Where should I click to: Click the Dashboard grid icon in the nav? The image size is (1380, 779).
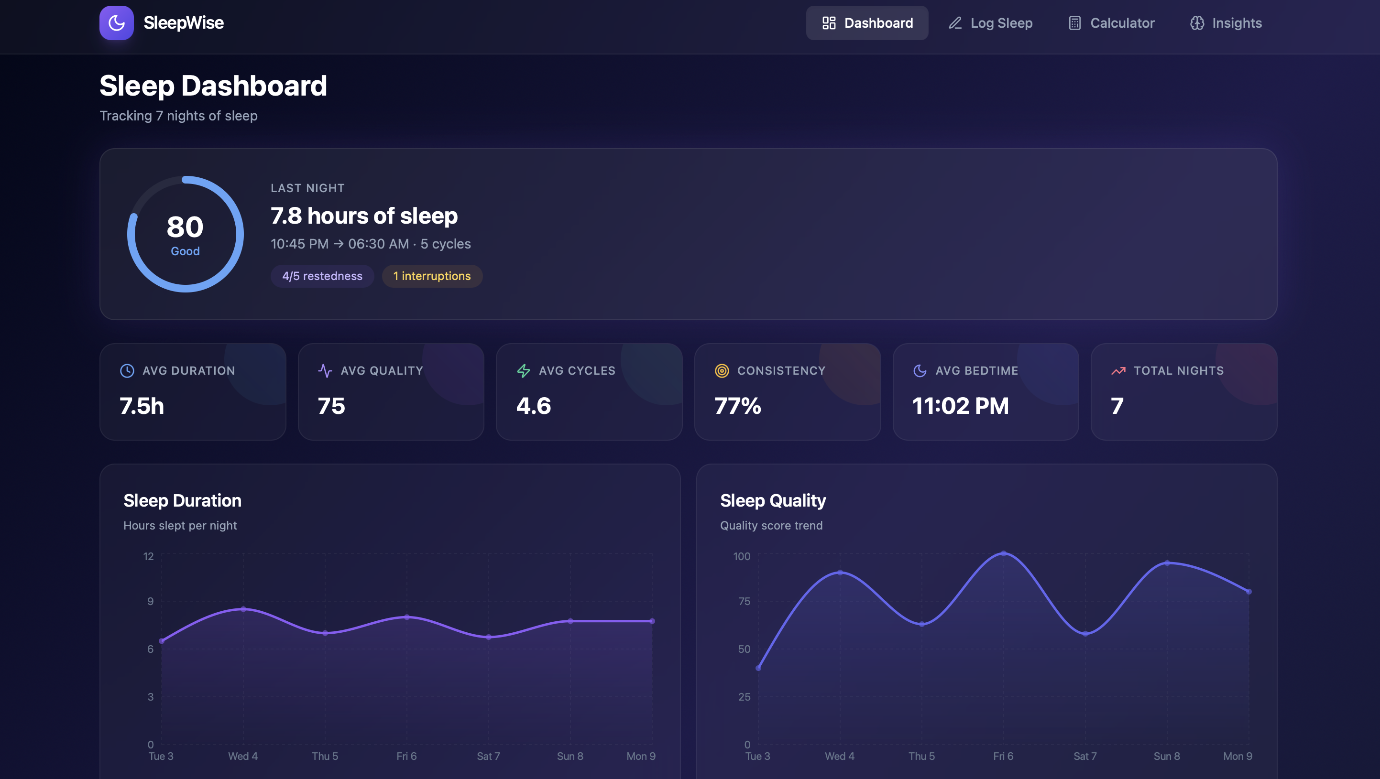(x=829, y=23)
